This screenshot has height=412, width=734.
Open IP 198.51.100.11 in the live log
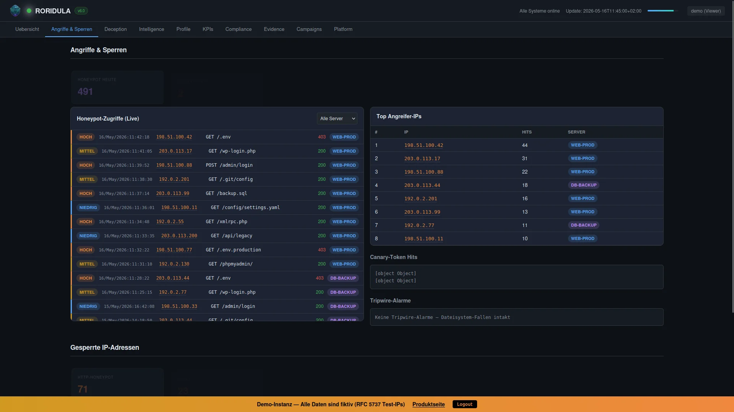pyautogui.click(x=179, y=208)
